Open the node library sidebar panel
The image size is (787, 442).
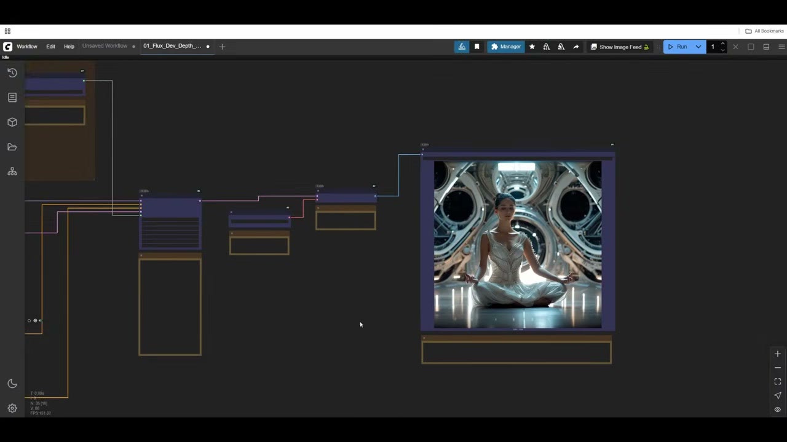(12, 98)
